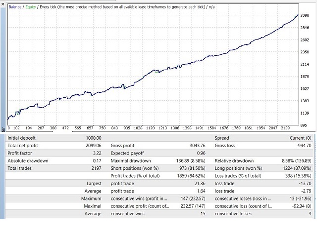Click the 1120 tick on trade axis
The height and width of the screenshot is (237, 317).
(150, 128)
